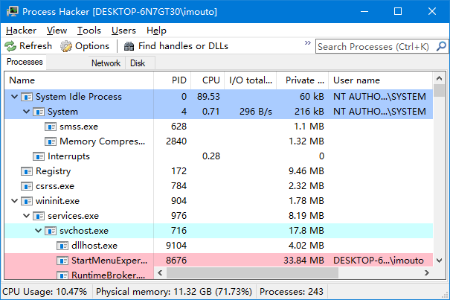Open the Tools menu
Viewport: 450px width, 300px height.
tap(89, 31)
